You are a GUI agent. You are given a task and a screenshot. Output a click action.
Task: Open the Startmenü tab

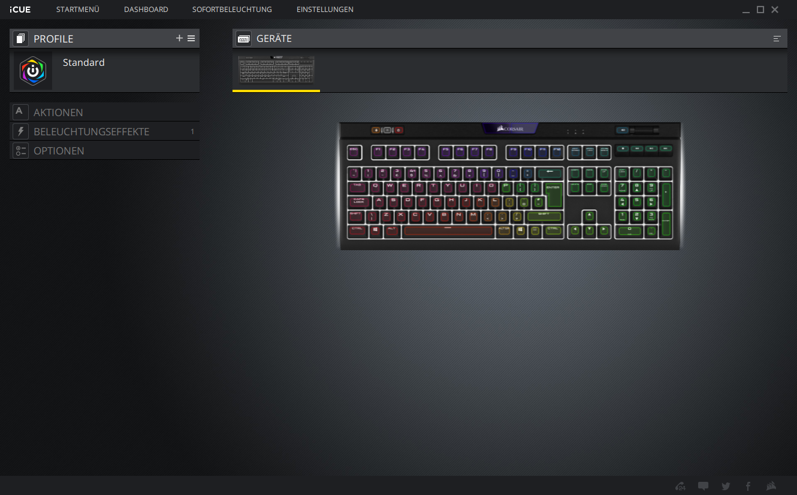click(78, 10)
